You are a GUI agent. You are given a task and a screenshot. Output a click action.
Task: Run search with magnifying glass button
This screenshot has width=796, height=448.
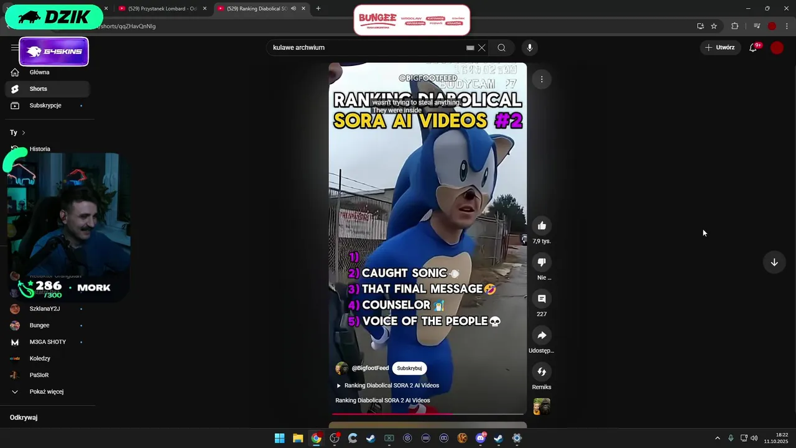click(x=501, y=48)
